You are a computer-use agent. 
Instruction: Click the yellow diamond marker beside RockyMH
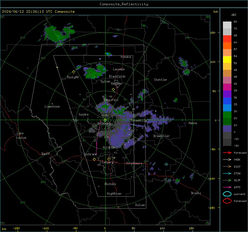[74, 72]
